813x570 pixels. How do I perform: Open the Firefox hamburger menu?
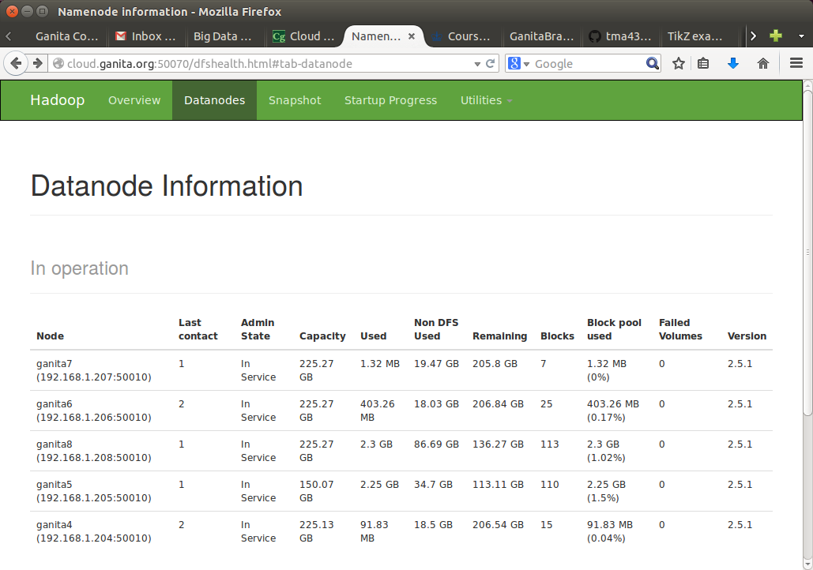click(796, 64)
